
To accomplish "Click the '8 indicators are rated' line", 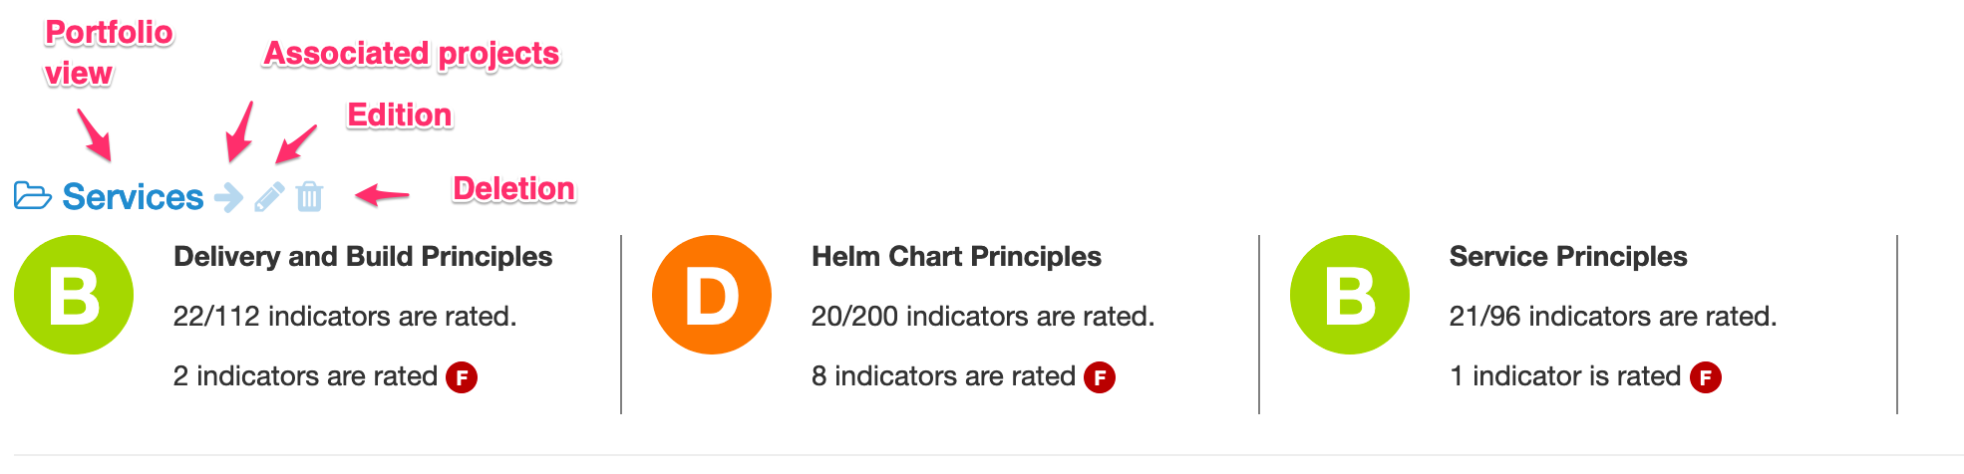I will tap(943, 376).
